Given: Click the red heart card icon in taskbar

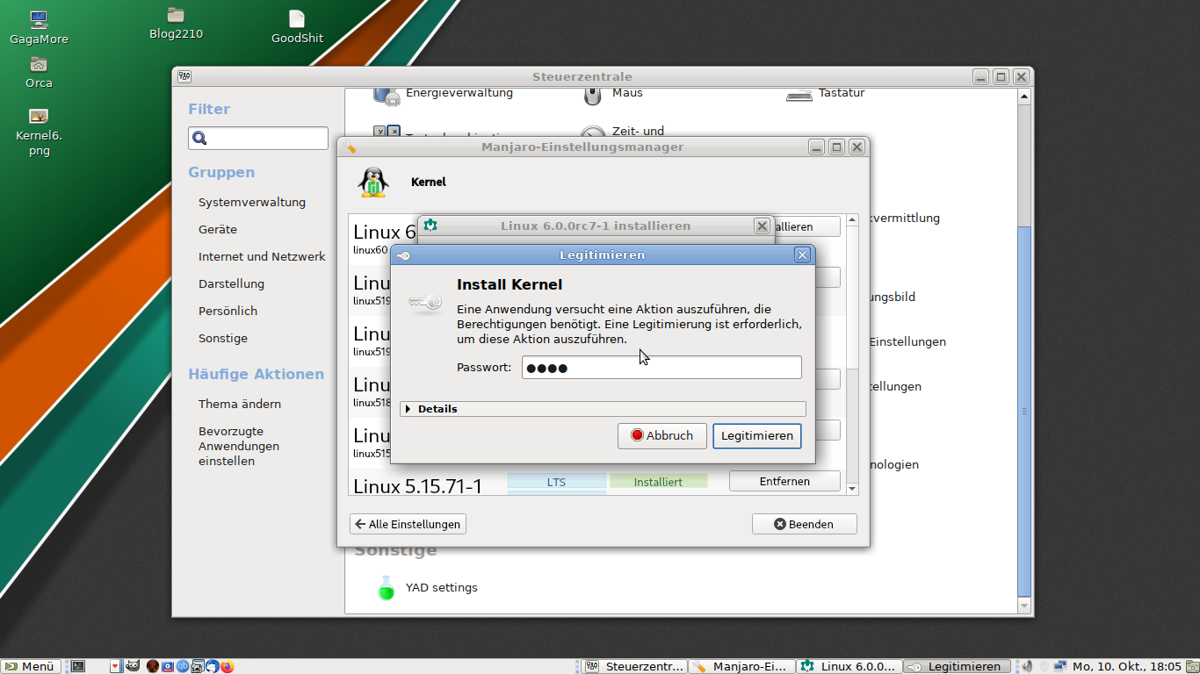Looking at the screenshot, I should 115,666.
